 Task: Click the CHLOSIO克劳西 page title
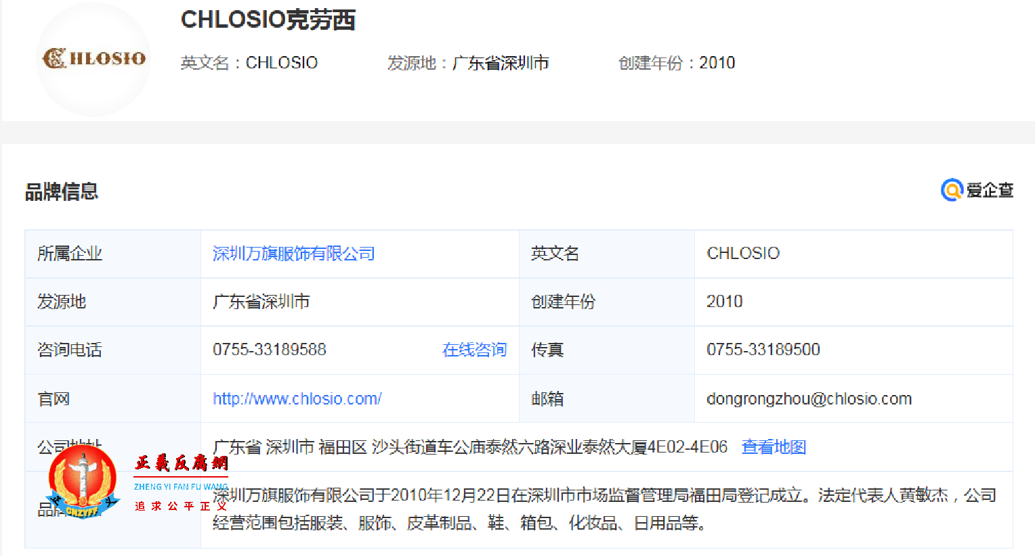[268, 21]
